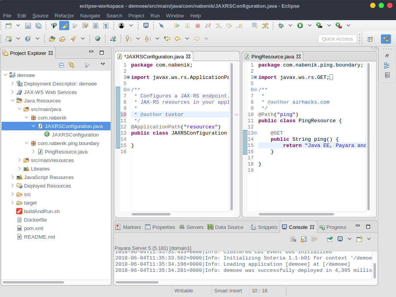The width and height of the screenshot is (396, 297).
Task: Open the Project menu
Action: click(x=136, y=15)
